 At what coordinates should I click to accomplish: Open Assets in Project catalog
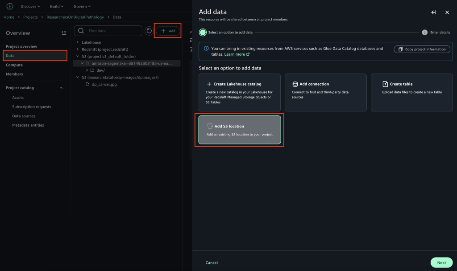click(18, 98)
